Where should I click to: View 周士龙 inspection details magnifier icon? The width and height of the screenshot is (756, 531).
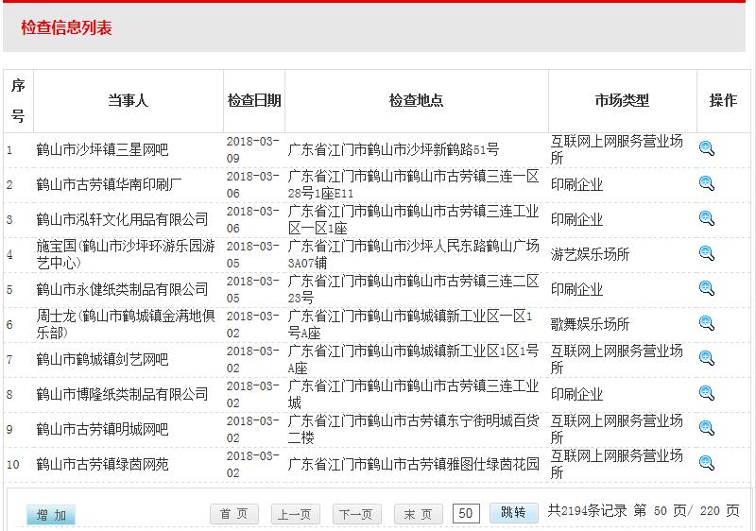click(707, 323)
